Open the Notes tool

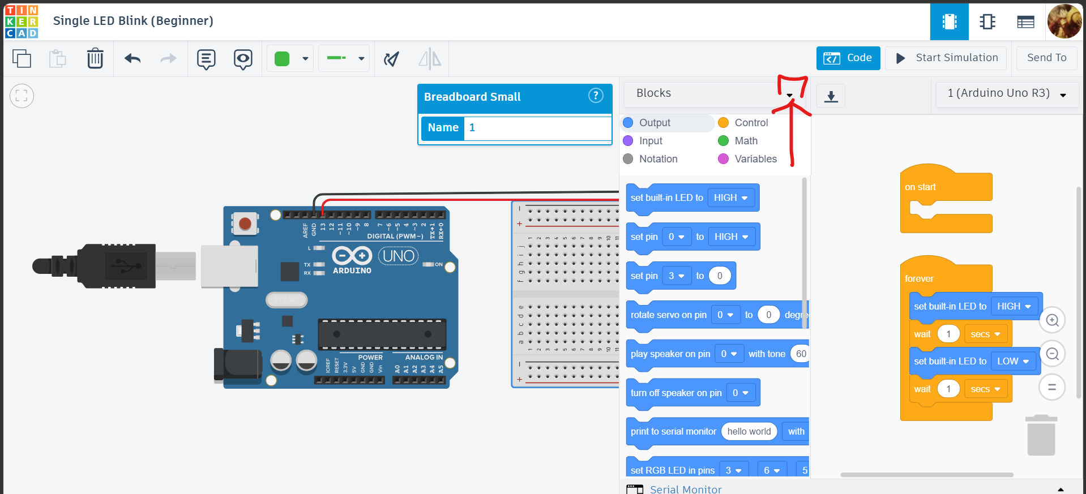click(206, 59)
